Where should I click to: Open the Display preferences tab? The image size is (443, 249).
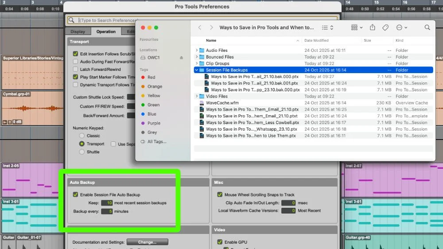pyautogui.click(x=78, y=31)
